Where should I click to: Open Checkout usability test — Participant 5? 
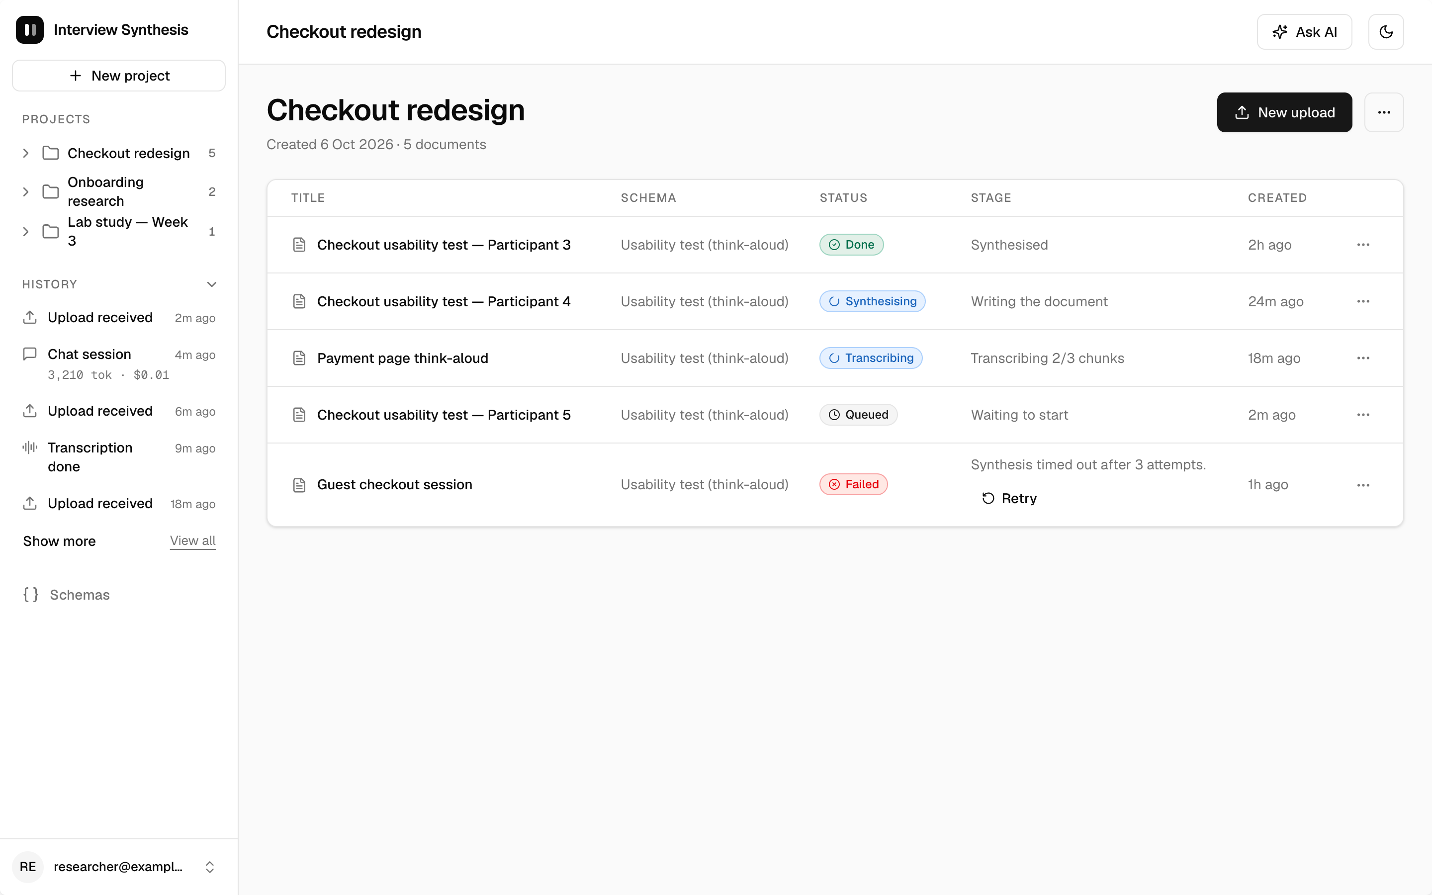[x=444, y=416]
